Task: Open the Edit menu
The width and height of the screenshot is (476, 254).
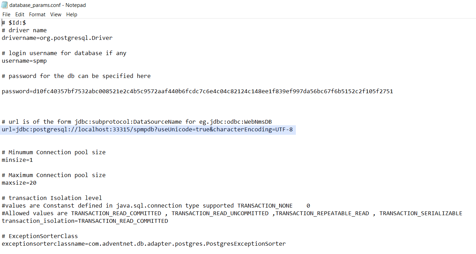Action: coord(20,15)
